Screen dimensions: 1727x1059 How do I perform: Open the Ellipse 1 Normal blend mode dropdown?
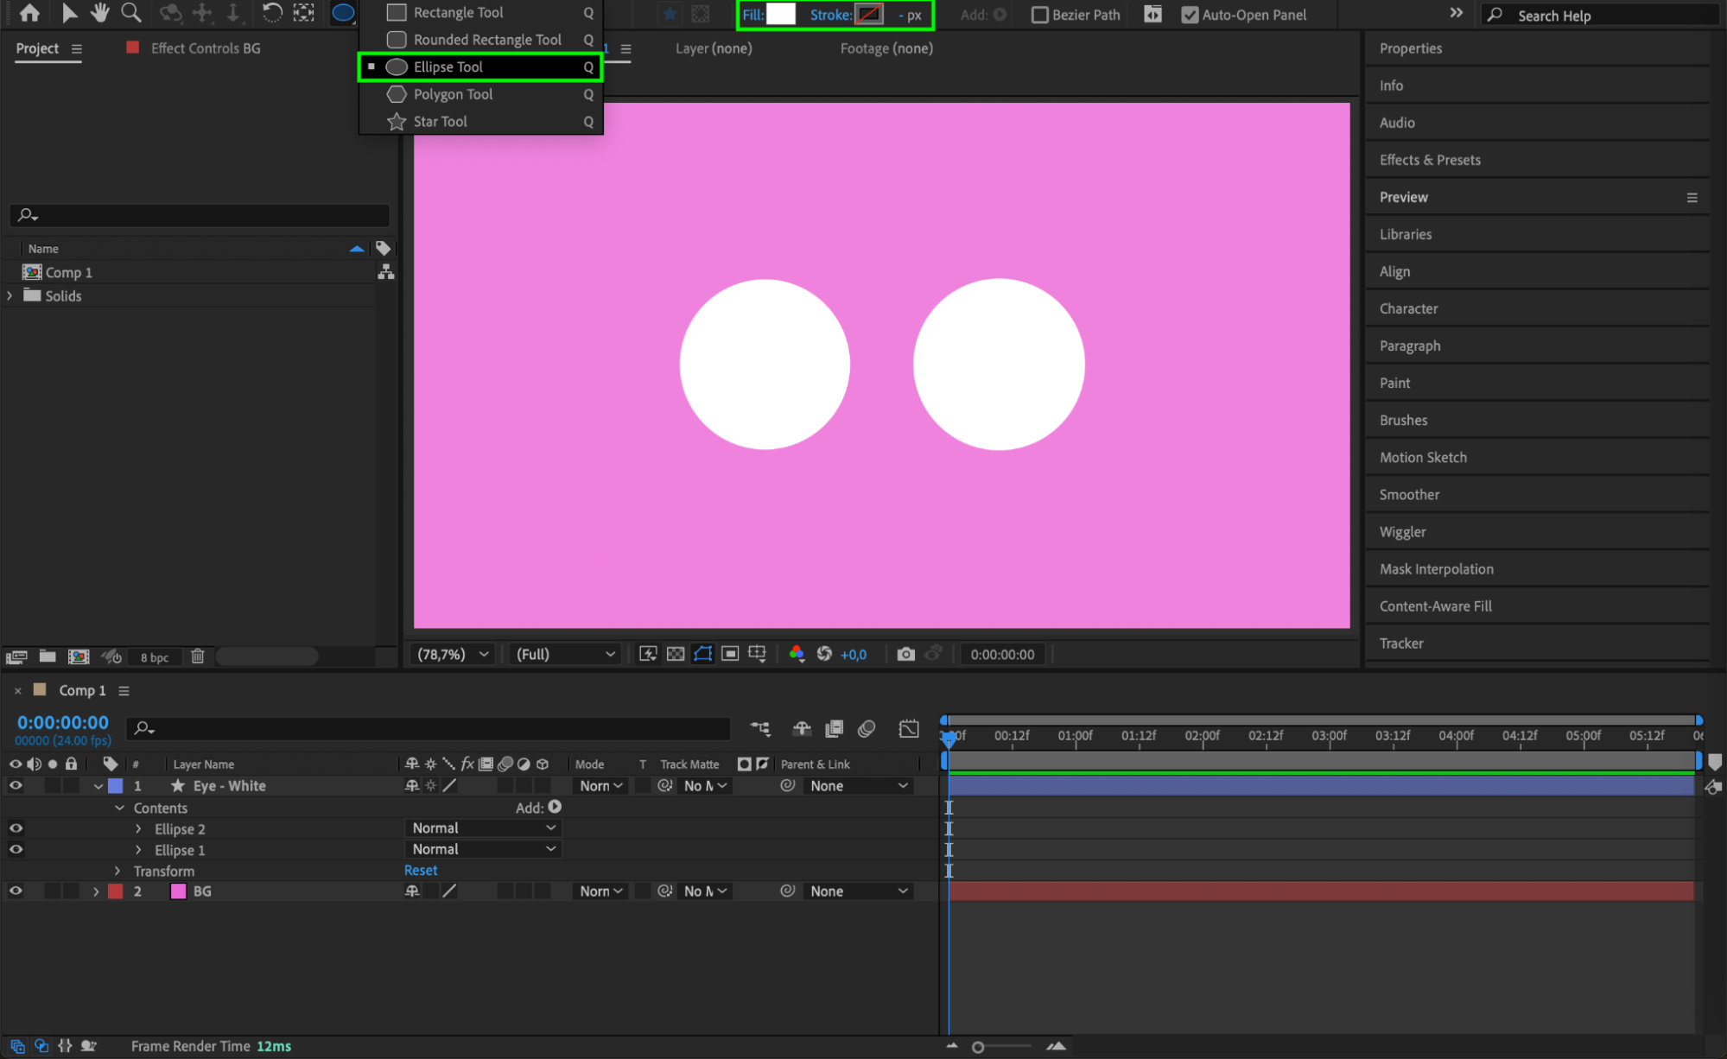point(482,849)
